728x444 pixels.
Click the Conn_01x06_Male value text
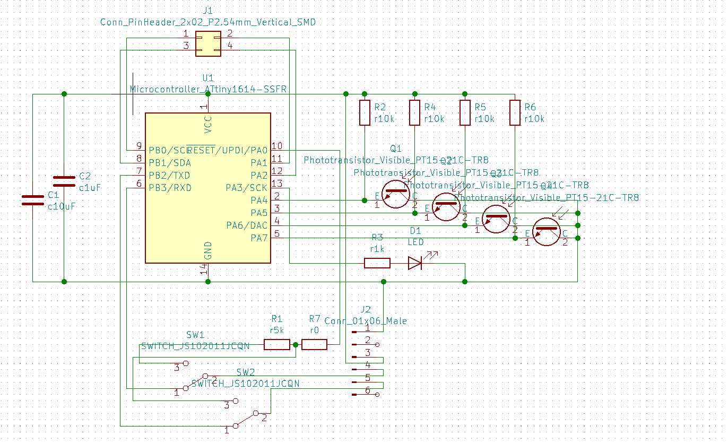pyautogui.click(x=366, y=321)
